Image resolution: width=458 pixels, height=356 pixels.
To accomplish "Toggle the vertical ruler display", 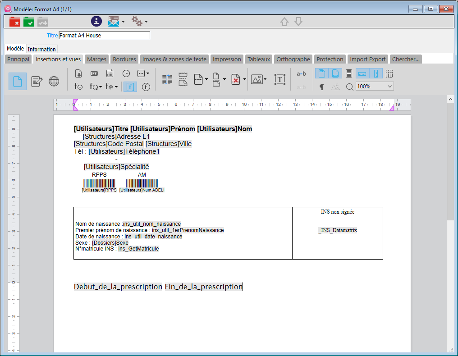I will 376,73.
